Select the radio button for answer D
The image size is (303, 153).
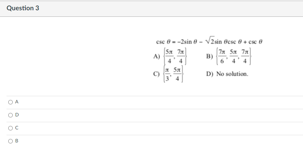tap(10, 115)
